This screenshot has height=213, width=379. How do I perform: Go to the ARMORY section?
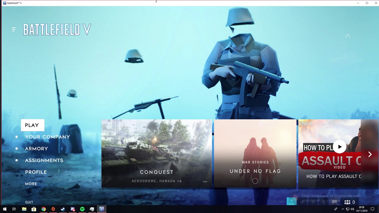pyautogui.click(x=36, y=149)
